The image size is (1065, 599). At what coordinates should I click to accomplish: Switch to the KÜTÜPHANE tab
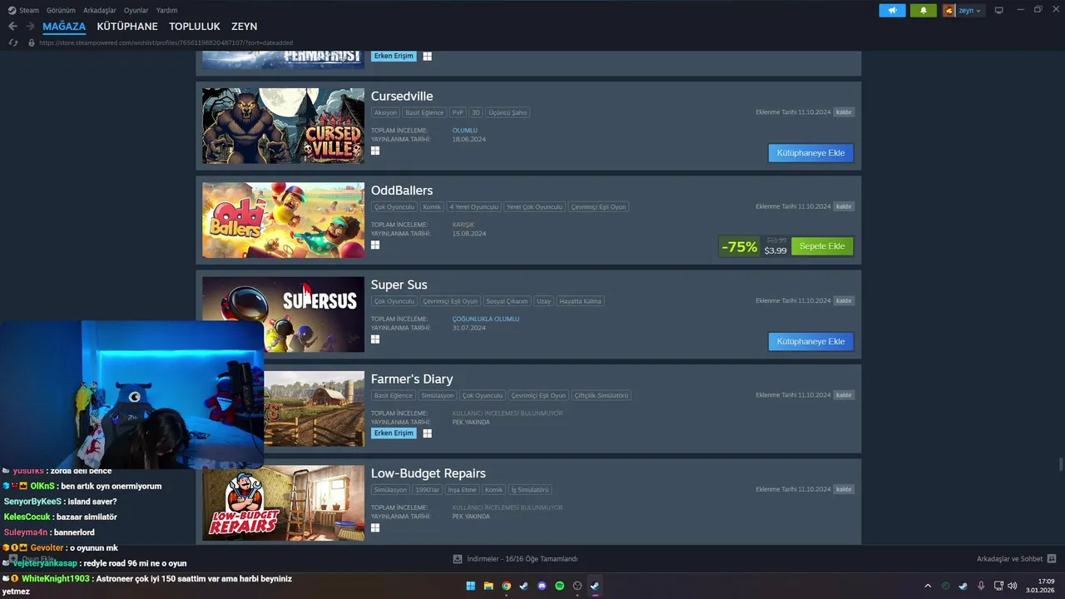pos(127,27)
